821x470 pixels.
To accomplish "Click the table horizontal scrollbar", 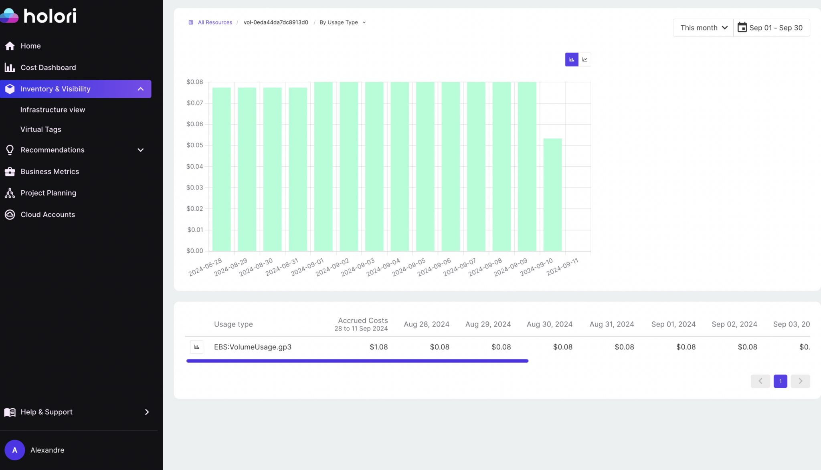I will 357,361.
